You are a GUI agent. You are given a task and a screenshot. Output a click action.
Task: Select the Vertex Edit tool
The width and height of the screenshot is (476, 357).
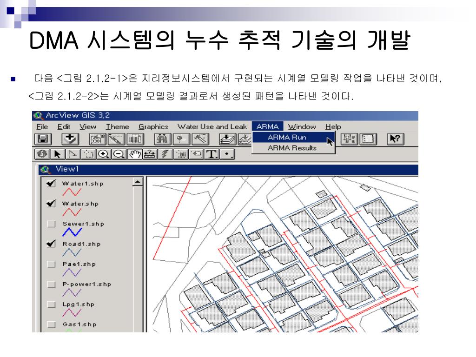(x=73, y=154)
